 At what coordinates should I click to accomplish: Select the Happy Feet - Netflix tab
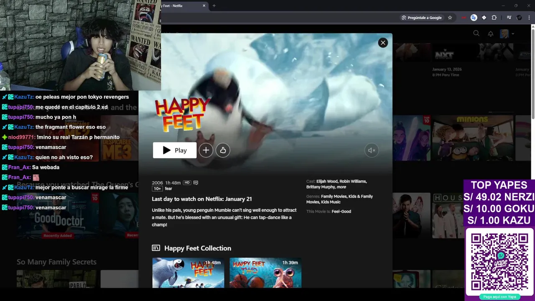tap(180, 5)
